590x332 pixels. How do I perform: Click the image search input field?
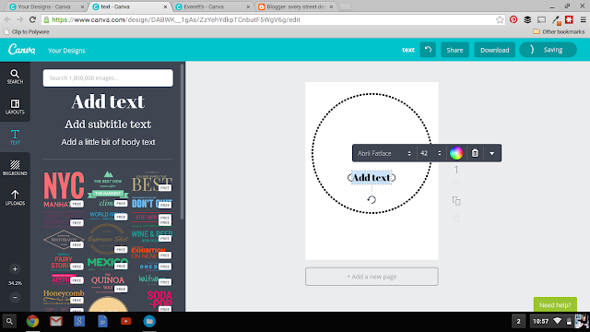(108, 77)
